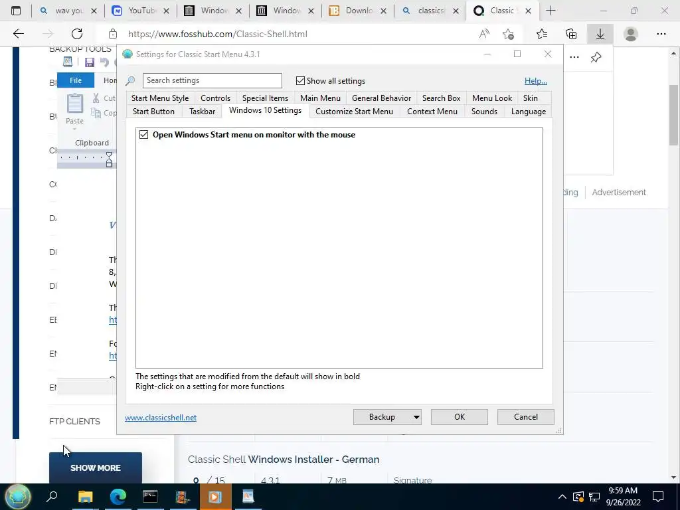Uncheck Open Windows Start menu on monitor option
The height and width of the screenshot is (510, 680).
tap(143, 135)
